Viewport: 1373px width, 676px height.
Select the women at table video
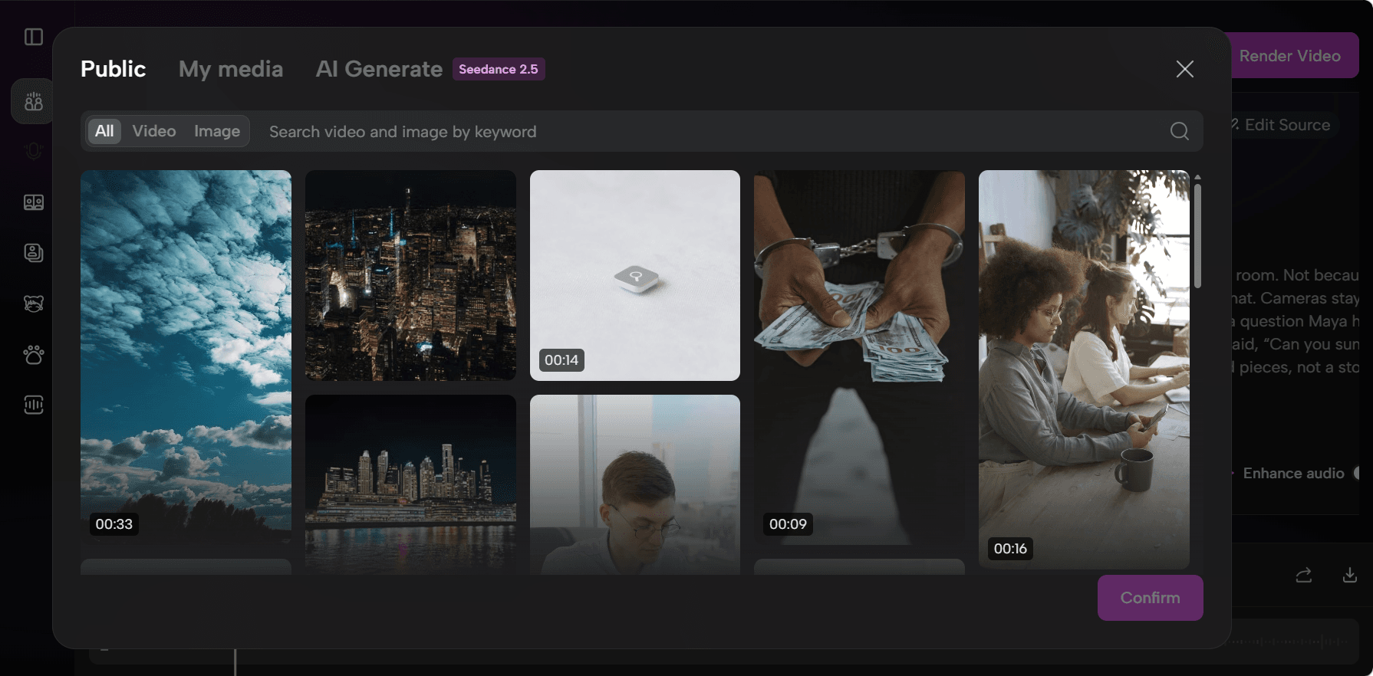pyautogui.click(x=1084, y=369)
